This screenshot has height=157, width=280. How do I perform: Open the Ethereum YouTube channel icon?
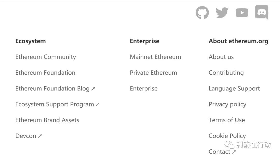(242, 12)
